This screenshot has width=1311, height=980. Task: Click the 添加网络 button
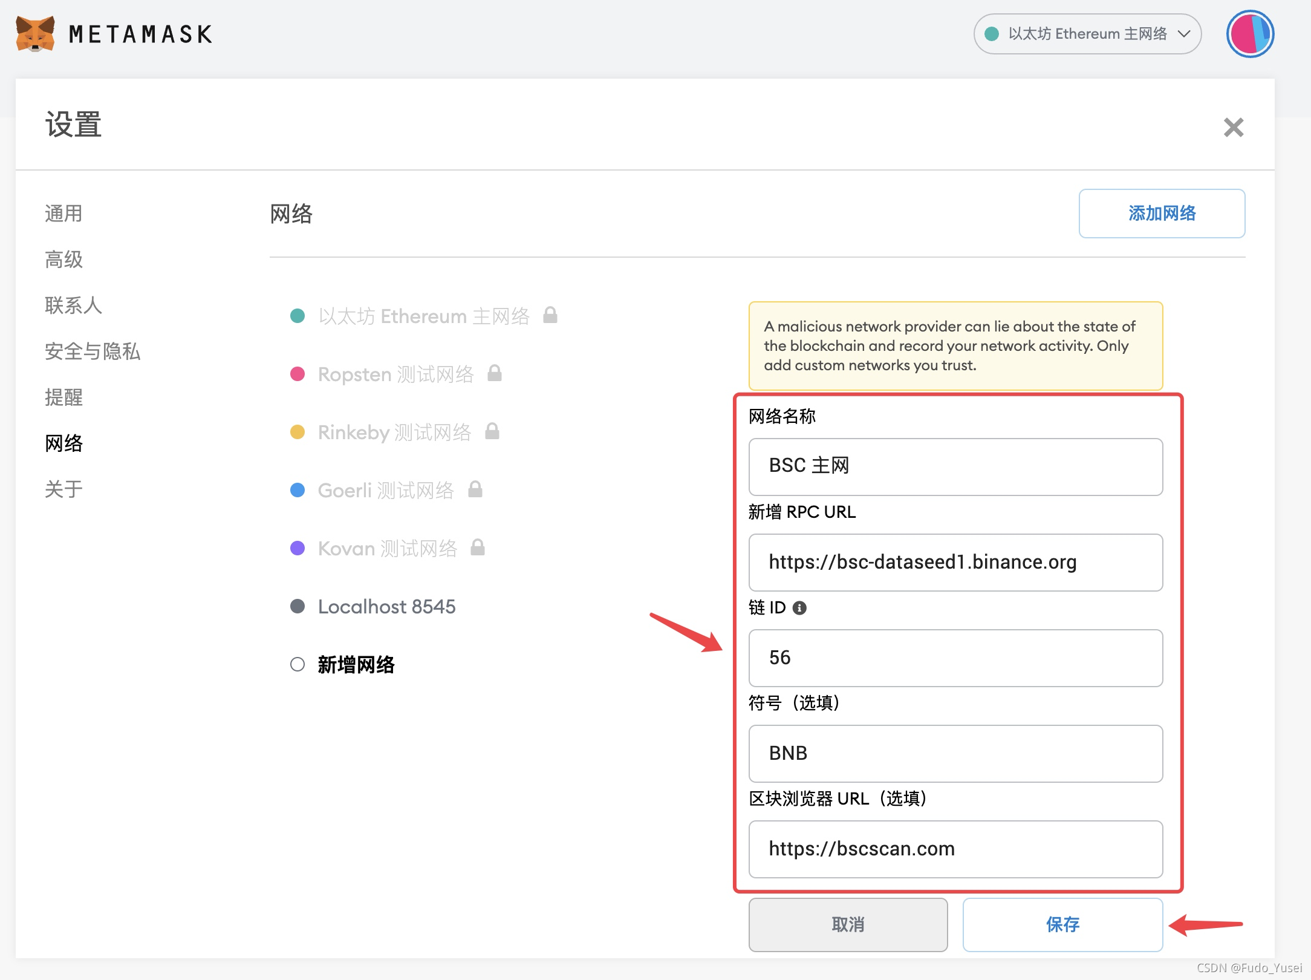(x=1162, y=214)
